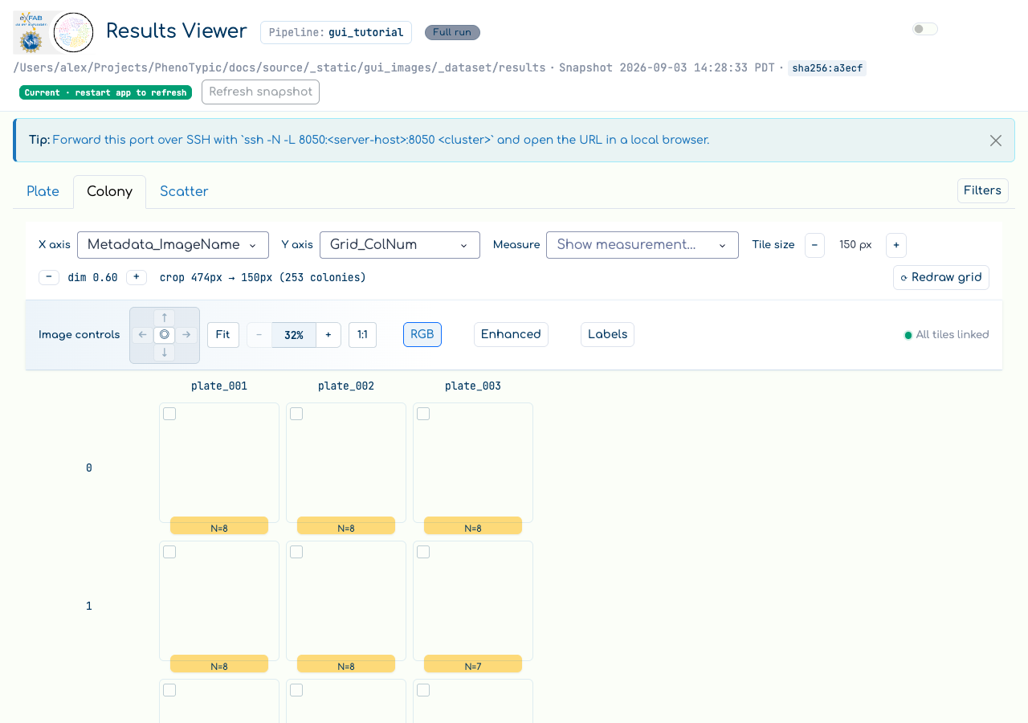Toggle the Labels overlay button
1028x723 pixels.
coord(607,335)
